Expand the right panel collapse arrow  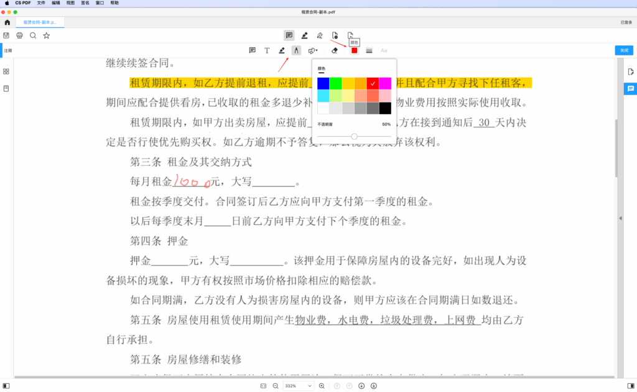(x=620, y=218)
